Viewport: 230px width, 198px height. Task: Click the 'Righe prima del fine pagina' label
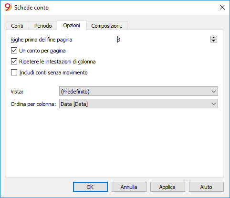(42, 40)
